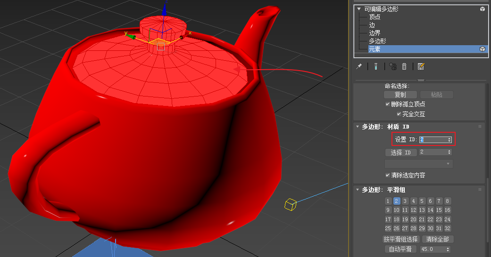Click cube icon beside 可编辑多边形
This screenshot has height=257, width=491.
point(483,9)
